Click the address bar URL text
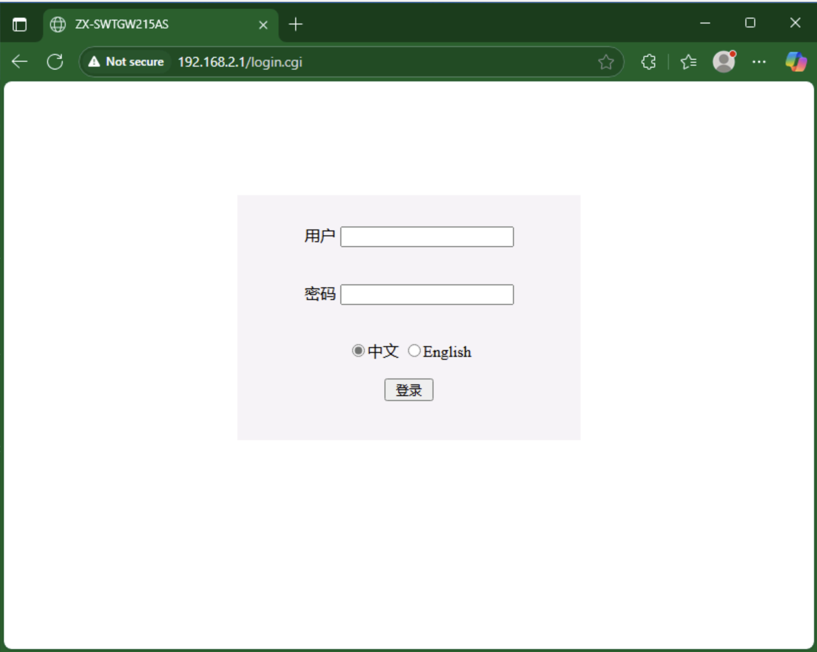The width and height of the screenshot is (817, 652). click(240, 62)
